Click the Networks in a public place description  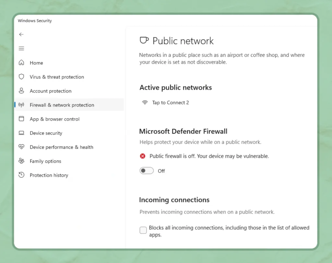(x=222, y=58)
